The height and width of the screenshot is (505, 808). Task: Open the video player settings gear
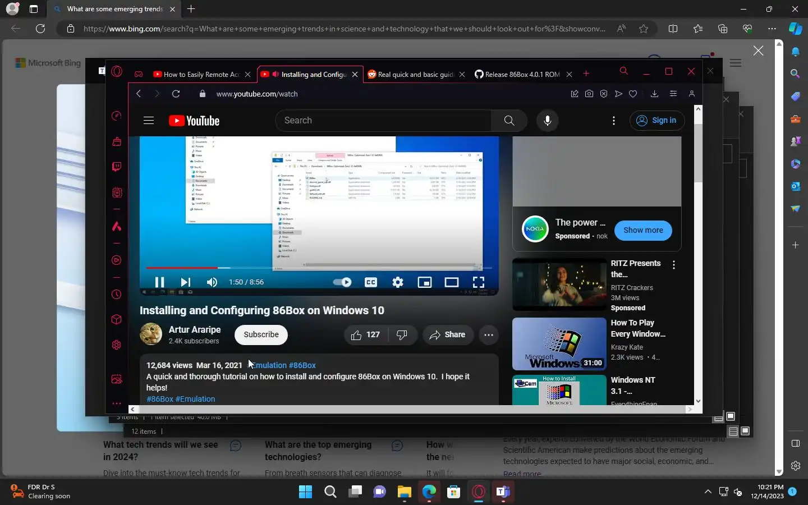(x=398, y=282)
